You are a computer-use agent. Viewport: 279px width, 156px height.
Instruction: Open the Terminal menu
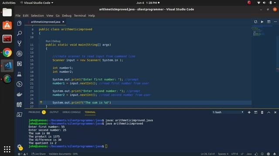click(80, 16)
